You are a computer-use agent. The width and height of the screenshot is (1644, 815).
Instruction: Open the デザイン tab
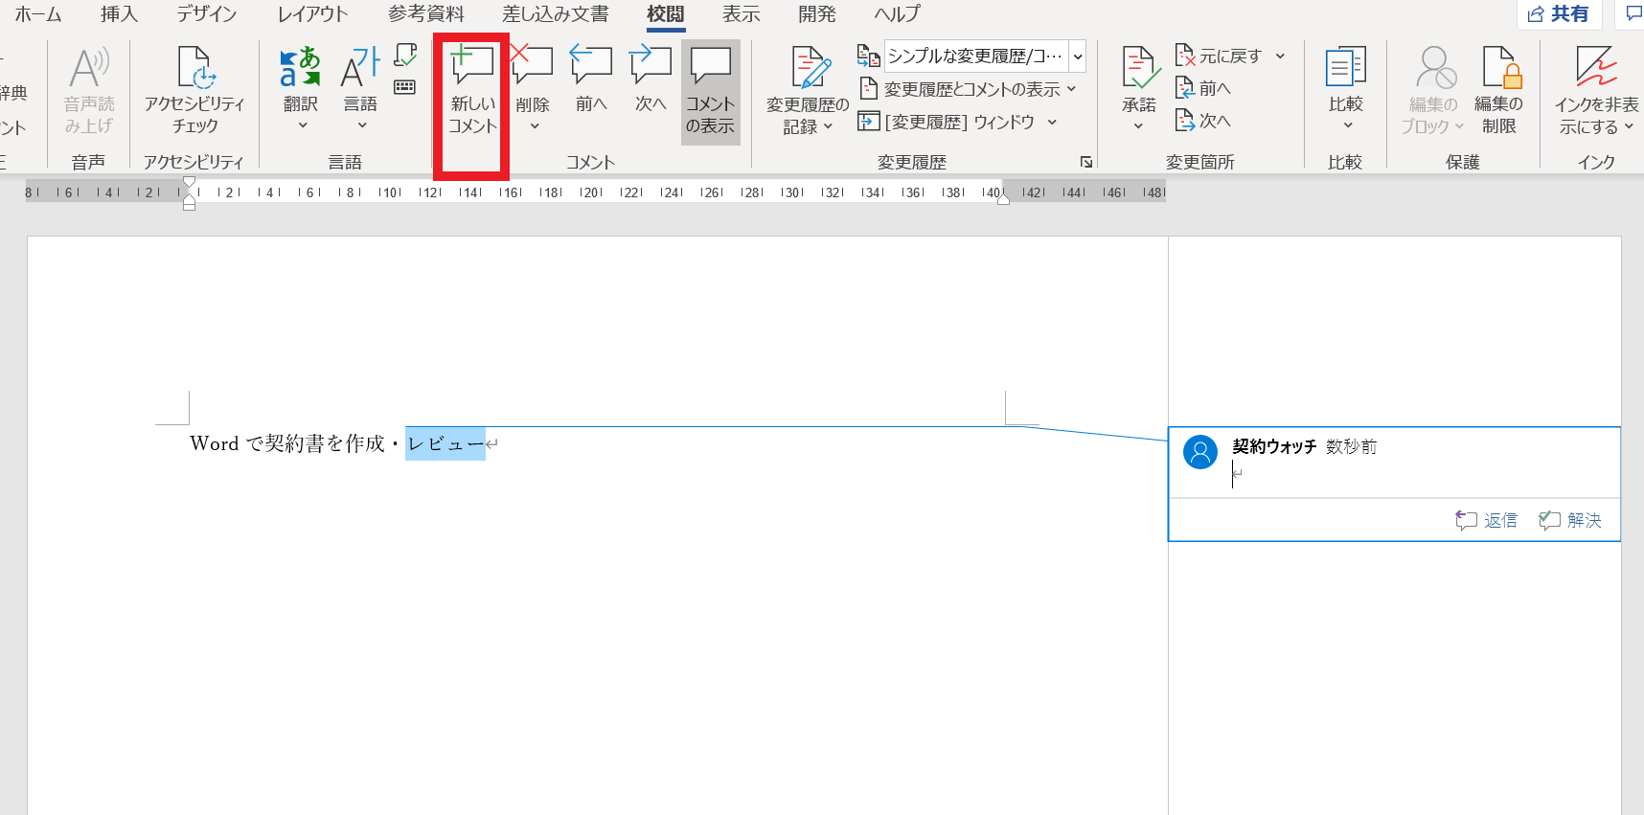207,14
